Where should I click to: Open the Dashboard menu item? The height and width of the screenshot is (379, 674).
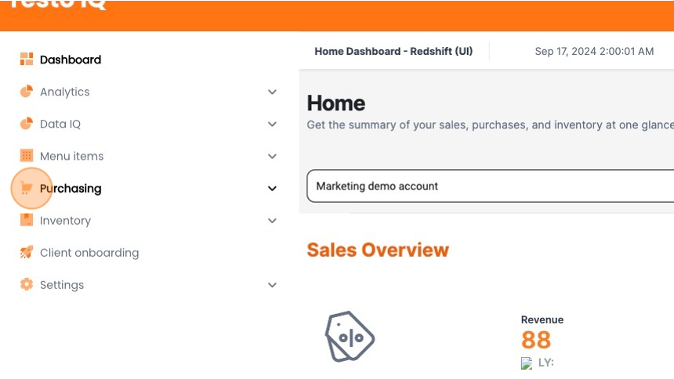coord(71,60)
